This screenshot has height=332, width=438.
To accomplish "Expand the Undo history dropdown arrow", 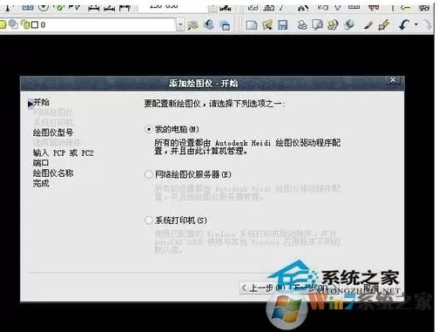I will coord(416,24).
